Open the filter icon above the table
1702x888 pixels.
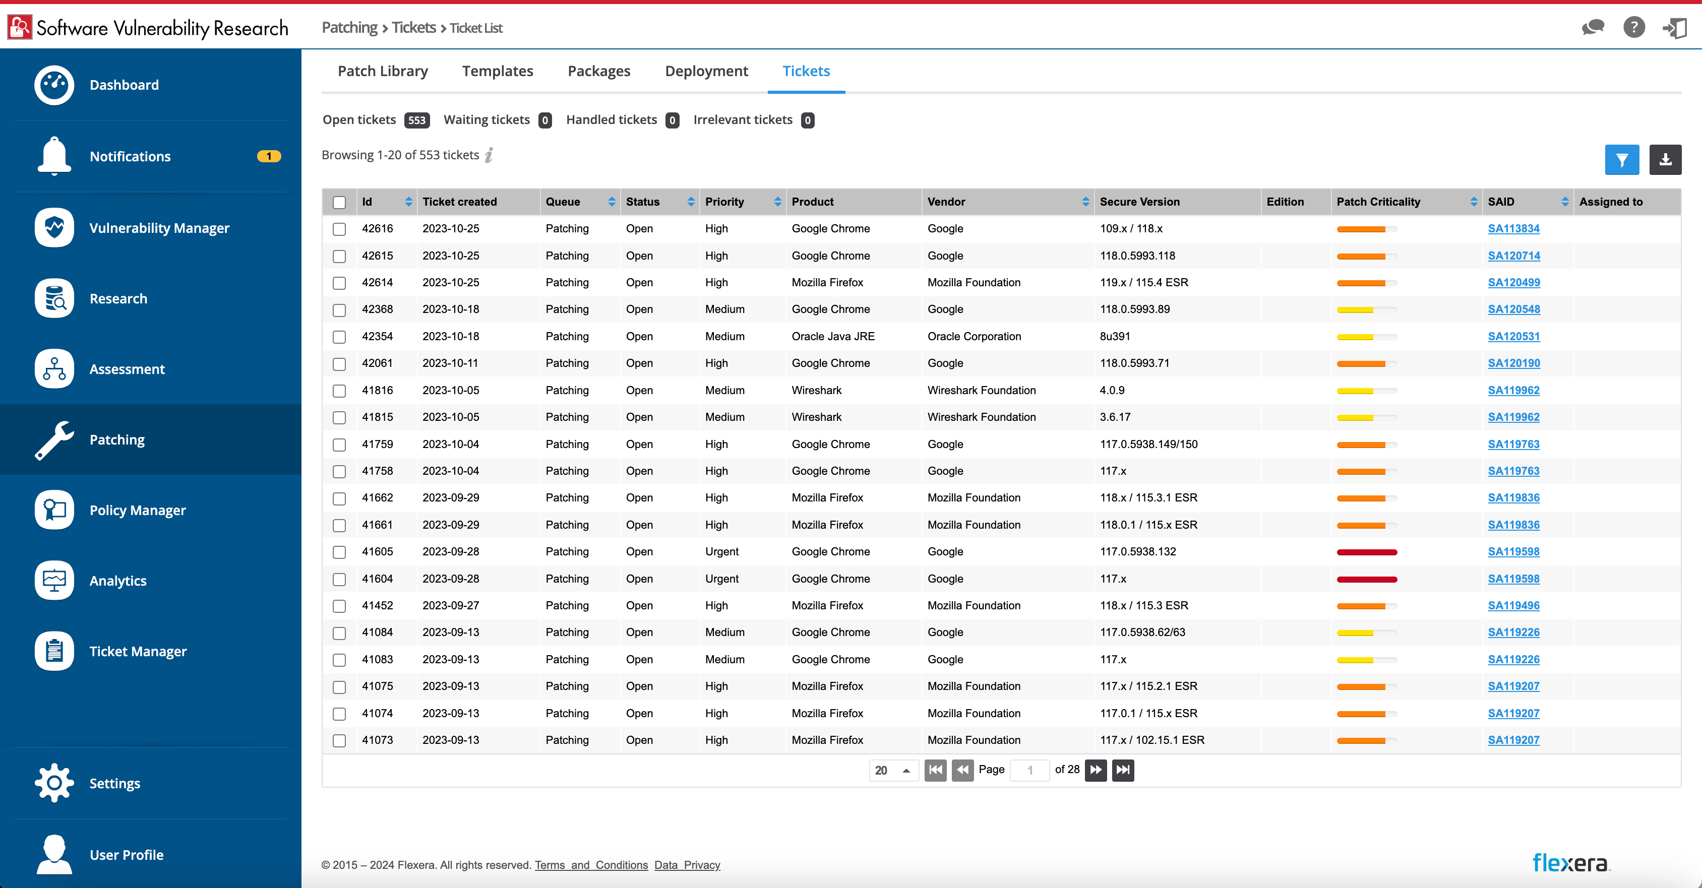[1622, 159]
